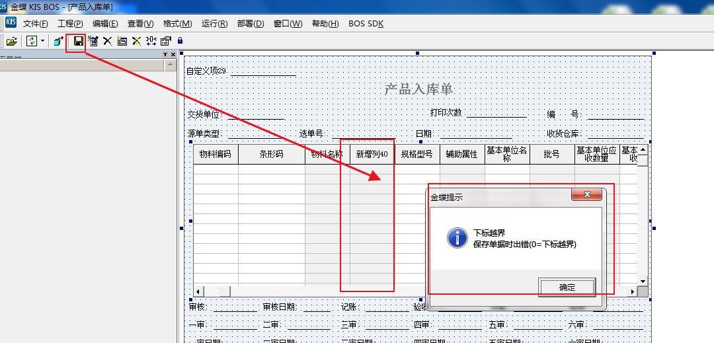Click the KIS logo icon in menu bar
This screenshot has height=343, width=714.
[11, 22]
